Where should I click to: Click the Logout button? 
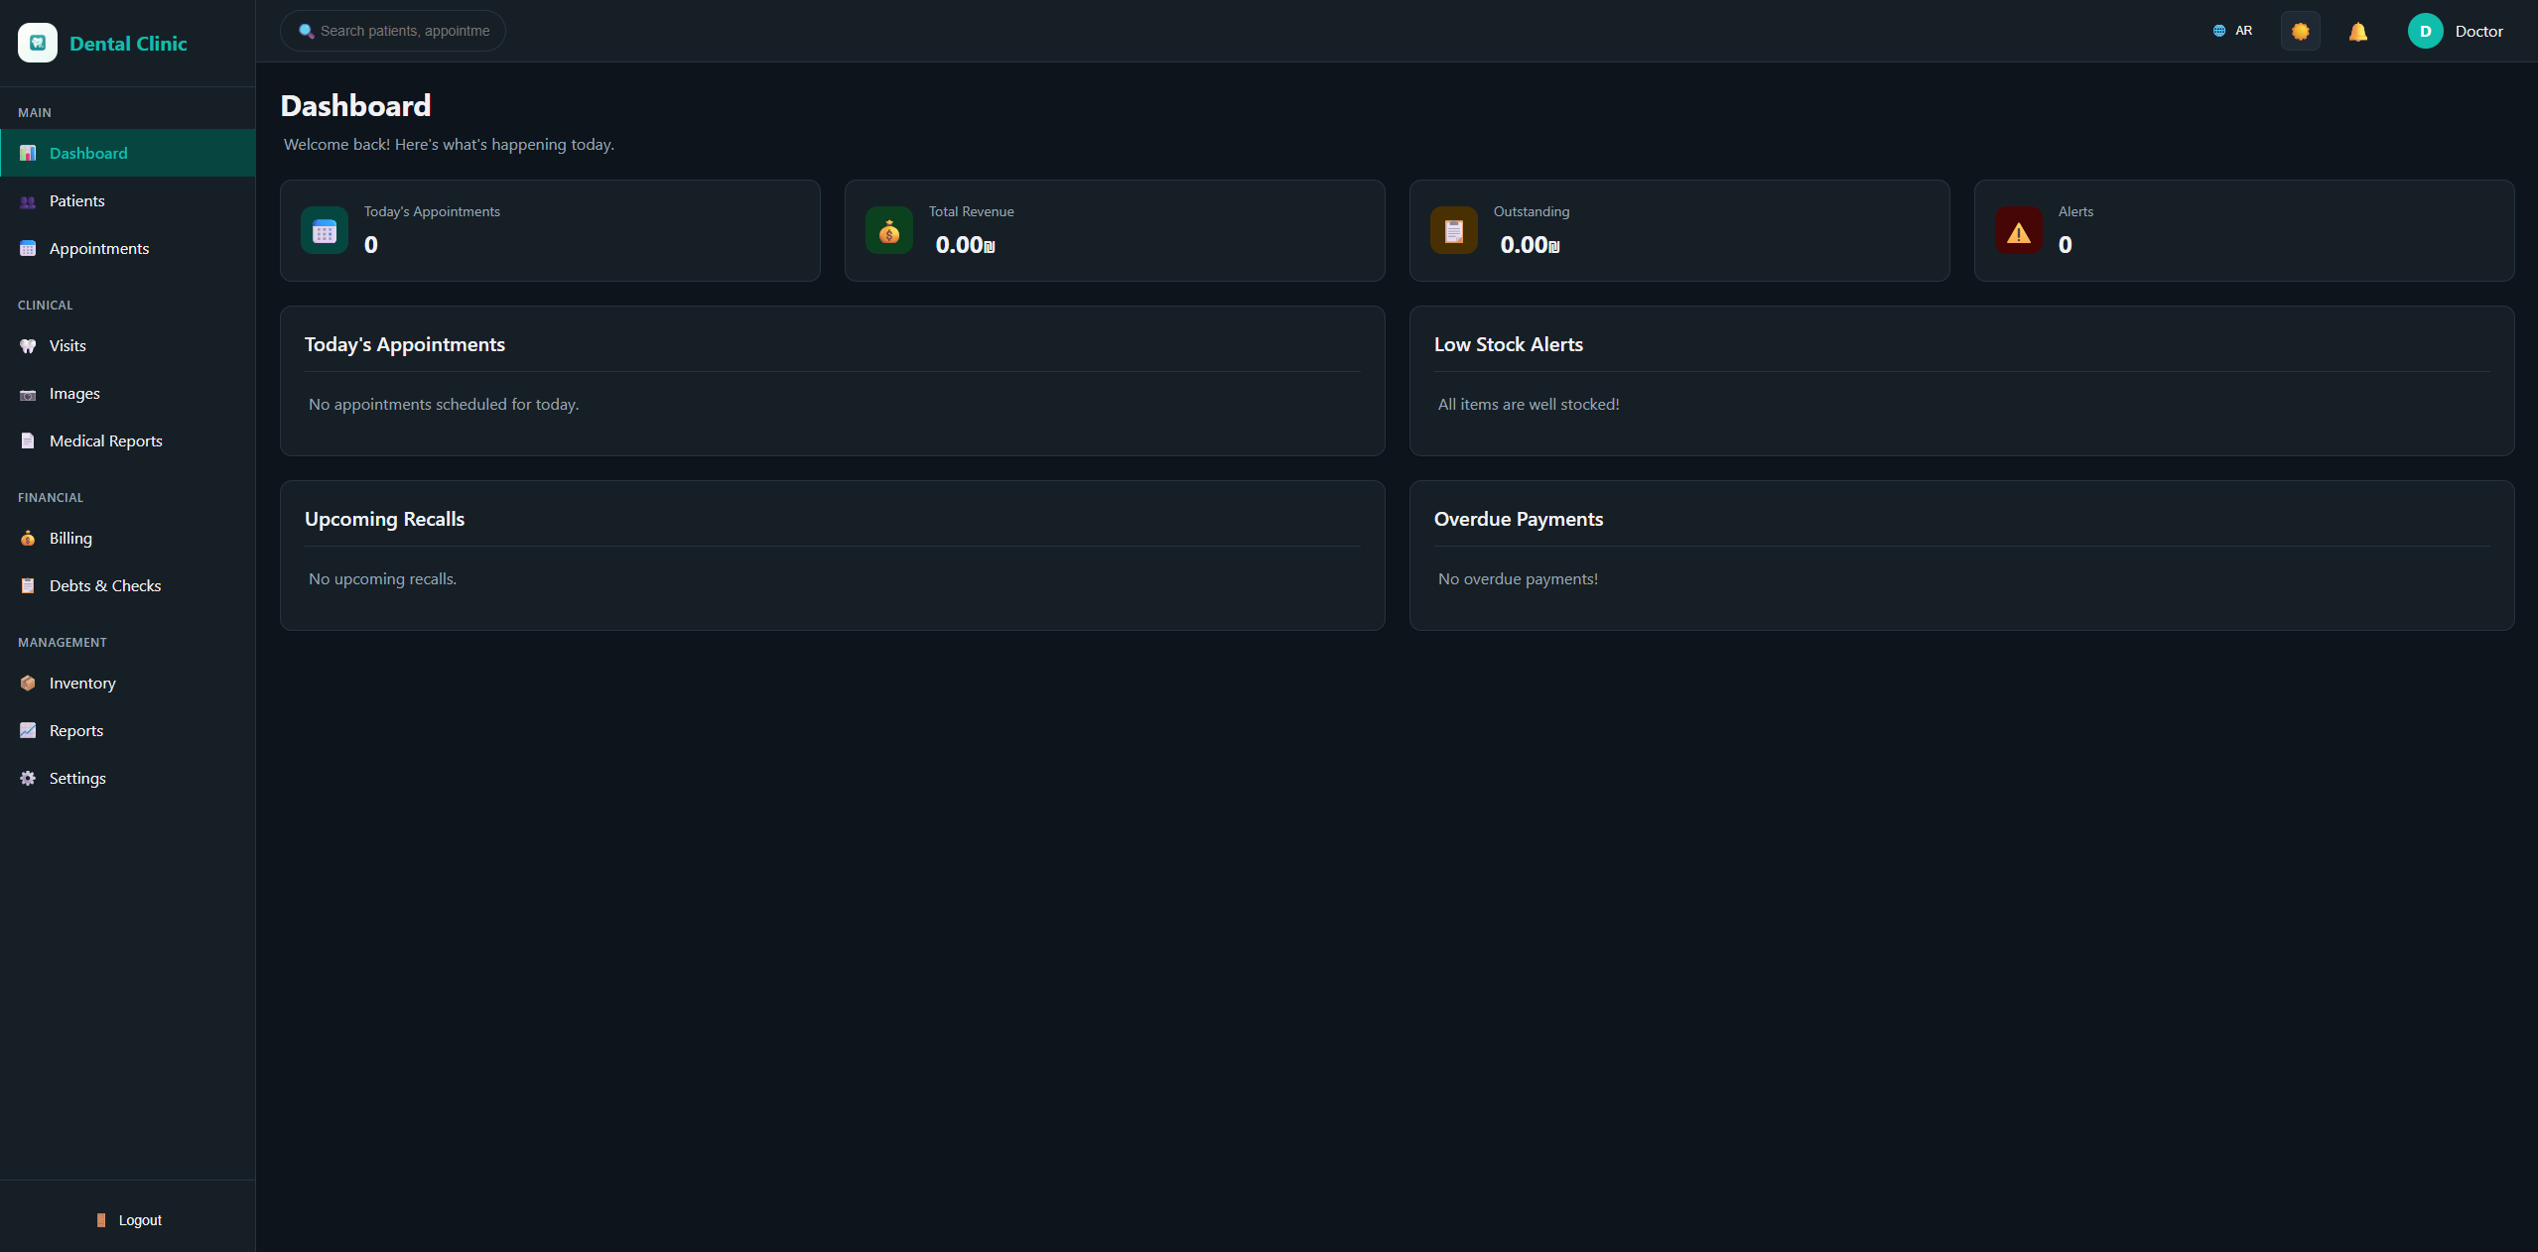pos(129,1220)
